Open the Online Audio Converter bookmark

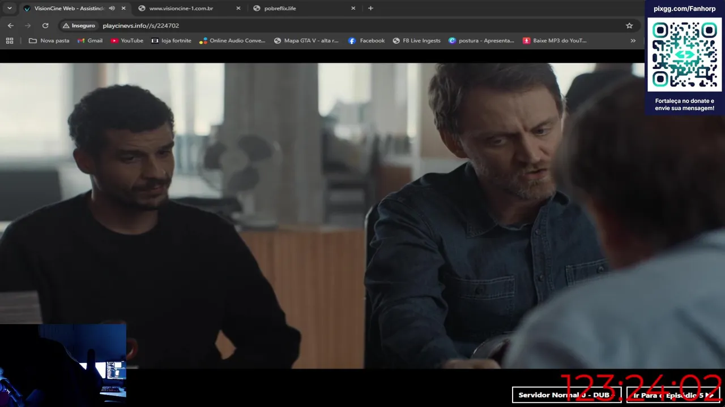(232, 41)
